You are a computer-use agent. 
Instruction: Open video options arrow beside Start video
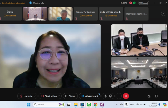pyautogui.click(x=60, y=96)
